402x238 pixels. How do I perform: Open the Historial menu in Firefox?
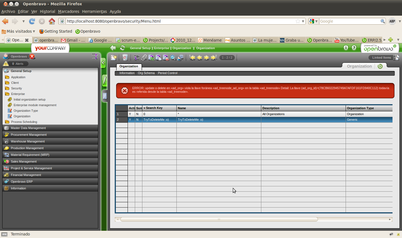pyautogui.click(x=47, y=11)
